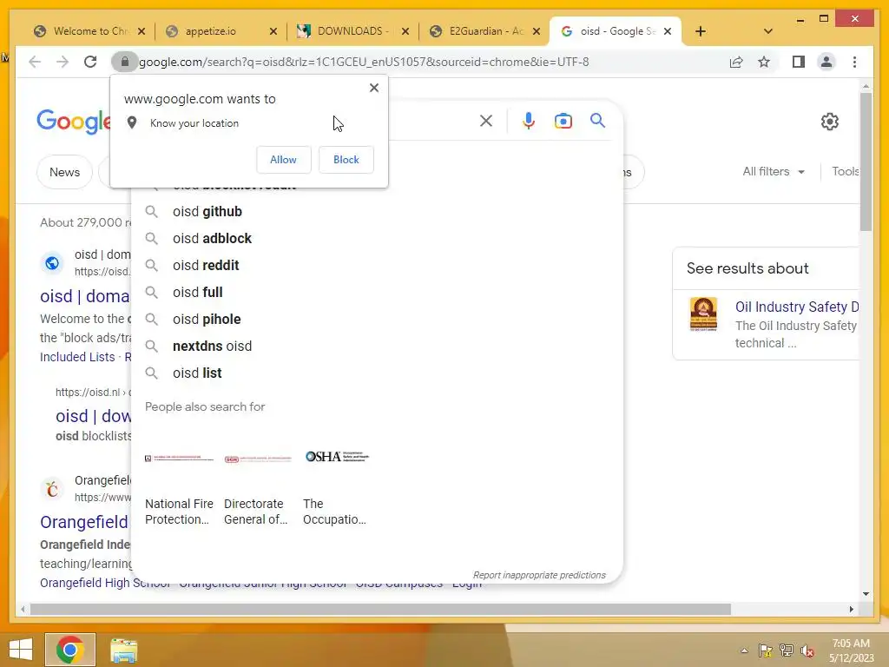Open National Fire Protection suggestion
This screenshot has width=889, height=667.
click(x=179, y=481)
